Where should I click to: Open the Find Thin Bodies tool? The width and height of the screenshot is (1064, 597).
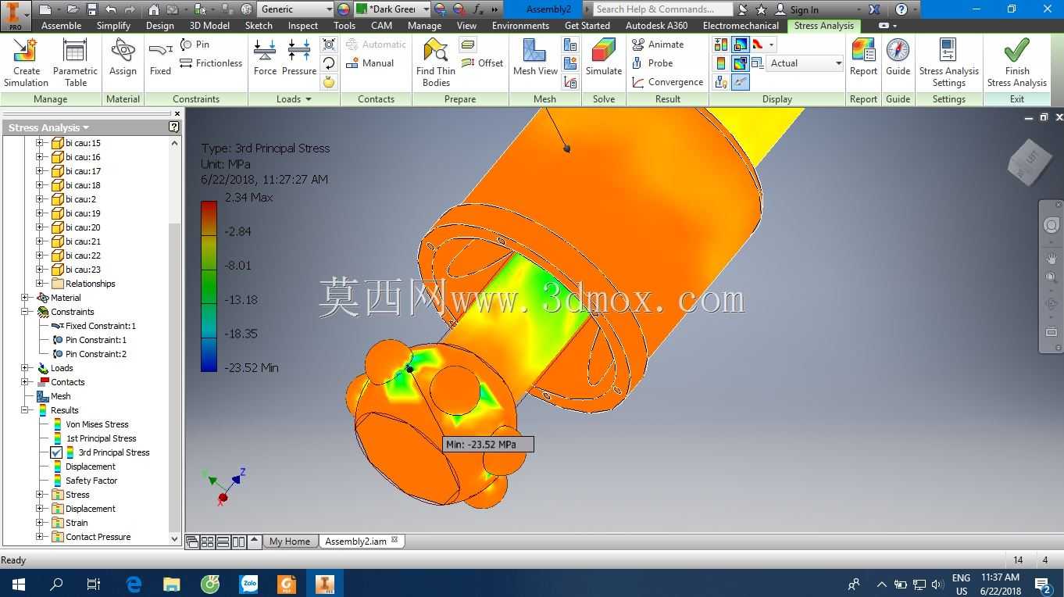tap(436, 63)
